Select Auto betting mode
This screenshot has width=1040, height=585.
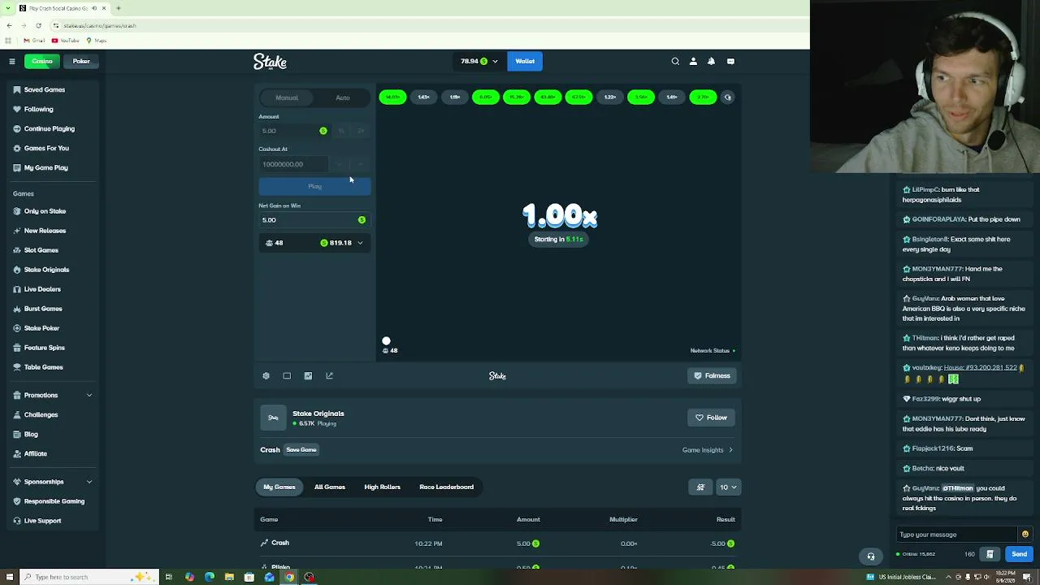[x=343, y=97]
